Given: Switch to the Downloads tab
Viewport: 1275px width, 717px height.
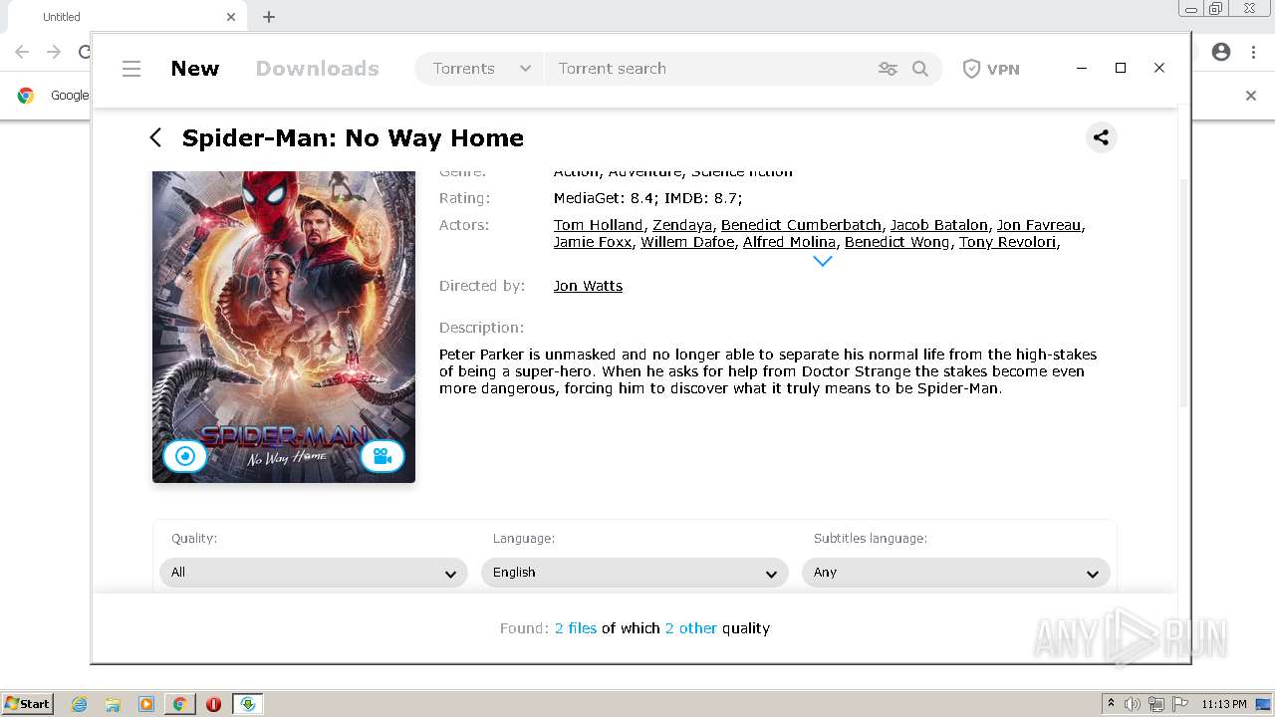Looking at the screenshot, I should click(x=317, y=69).
